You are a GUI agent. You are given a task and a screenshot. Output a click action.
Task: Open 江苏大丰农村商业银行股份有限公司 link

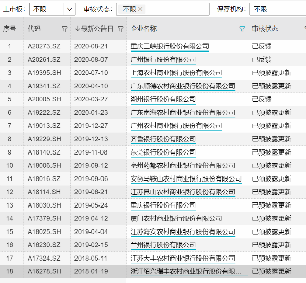(183, 259)
